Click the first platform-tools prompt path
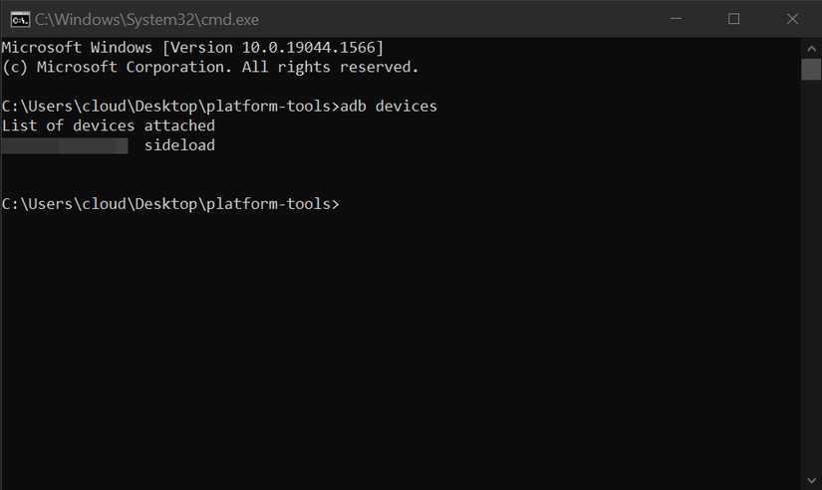The height and width of the screenshot is (490, 822). (169, 106)
